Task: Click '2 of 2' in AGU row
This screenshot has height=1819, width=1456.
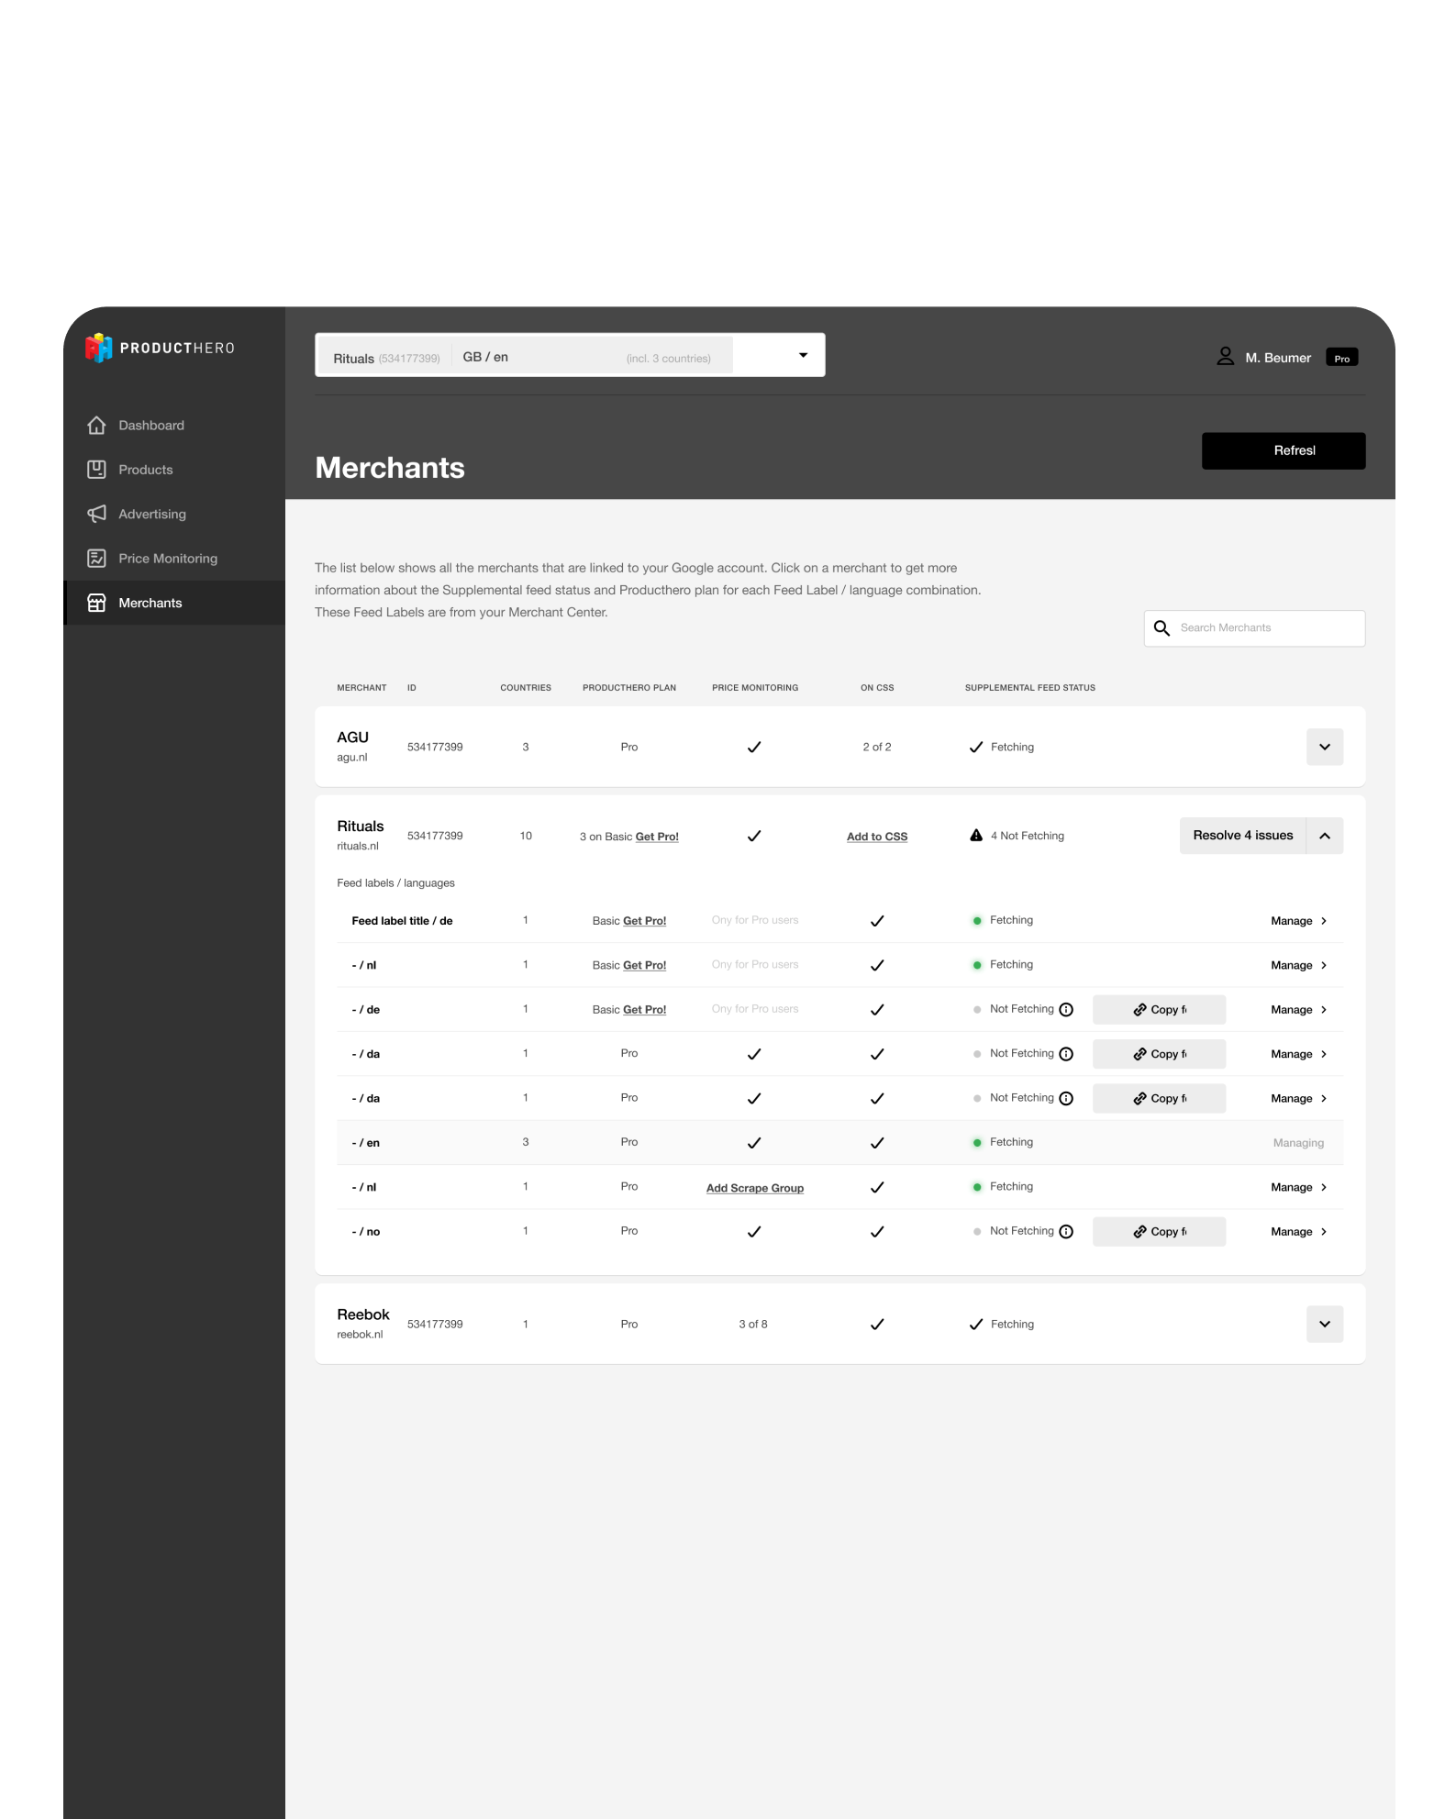Action: pyautogui.click(x=877, y=748)
